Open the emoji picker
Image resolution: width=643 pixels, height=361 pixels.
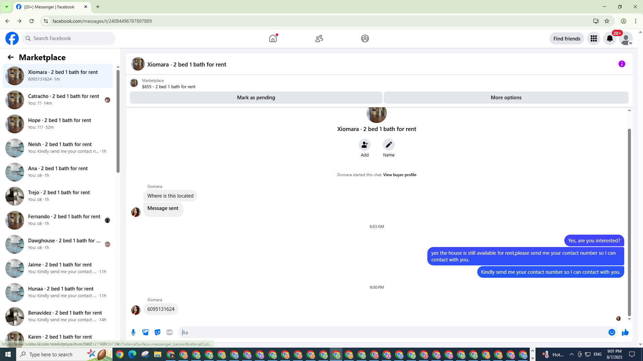612,332
